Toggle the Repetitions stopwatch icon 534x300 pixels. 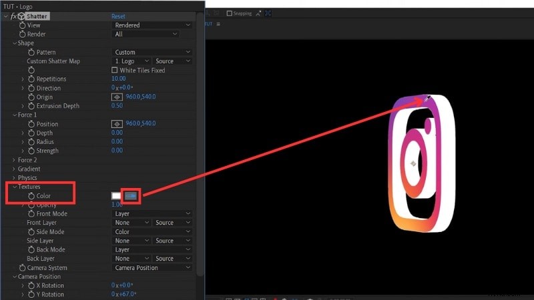pyautogui.click(x=31, y=79)
